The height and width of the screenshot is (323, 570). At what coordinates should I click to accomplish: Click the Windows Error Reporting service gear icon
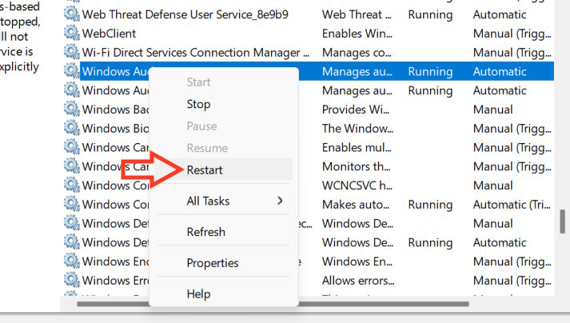pos(72,281)
